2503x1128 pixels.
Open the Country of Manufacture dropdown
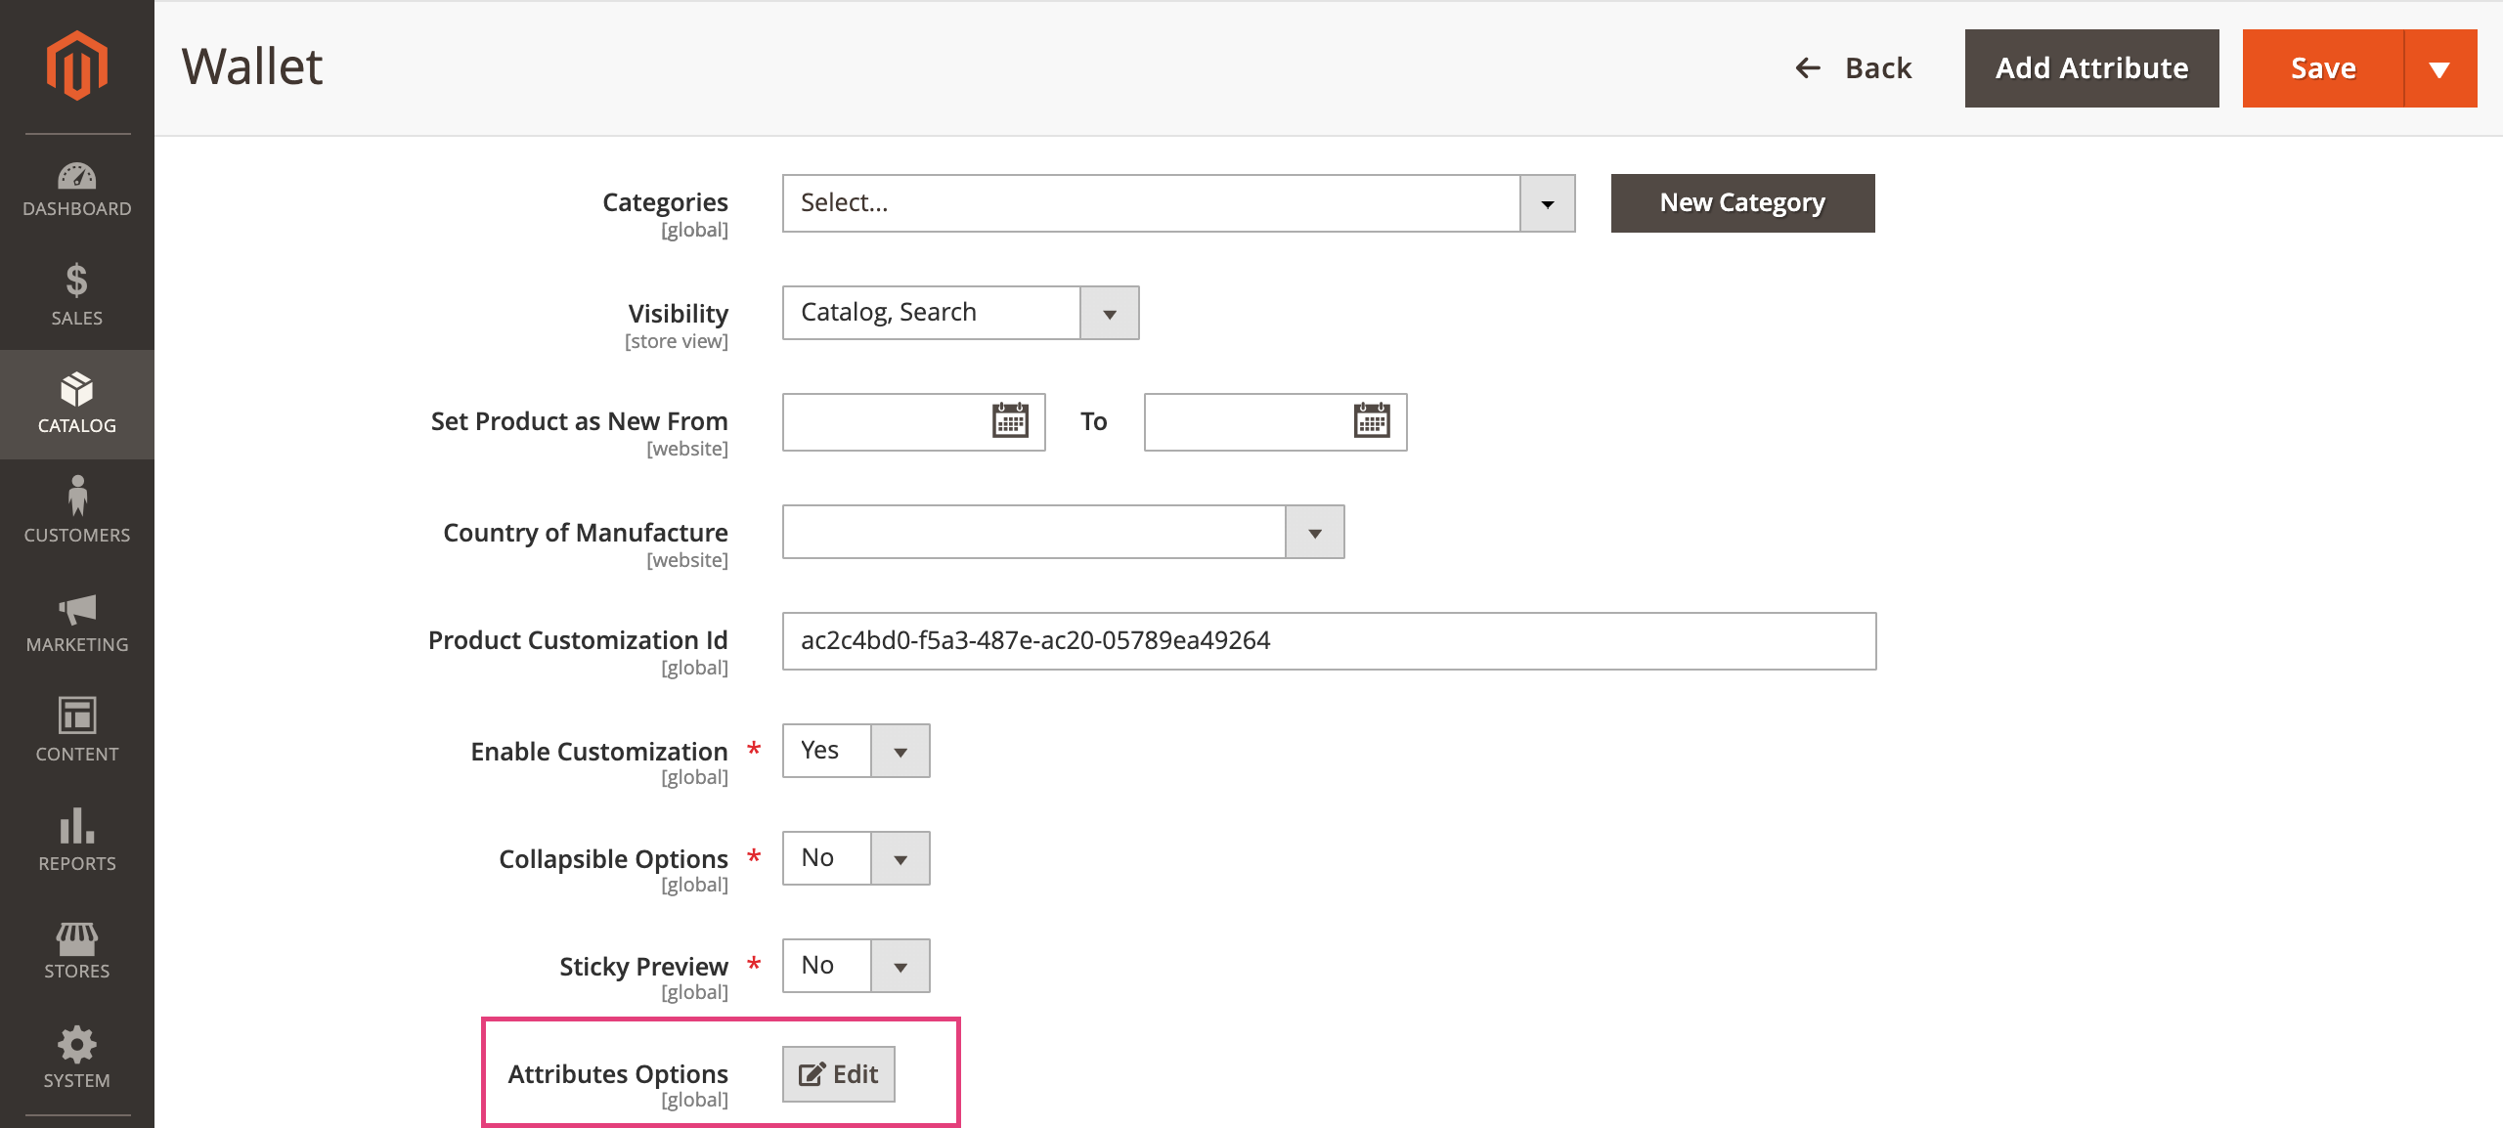pos(1315,532)
